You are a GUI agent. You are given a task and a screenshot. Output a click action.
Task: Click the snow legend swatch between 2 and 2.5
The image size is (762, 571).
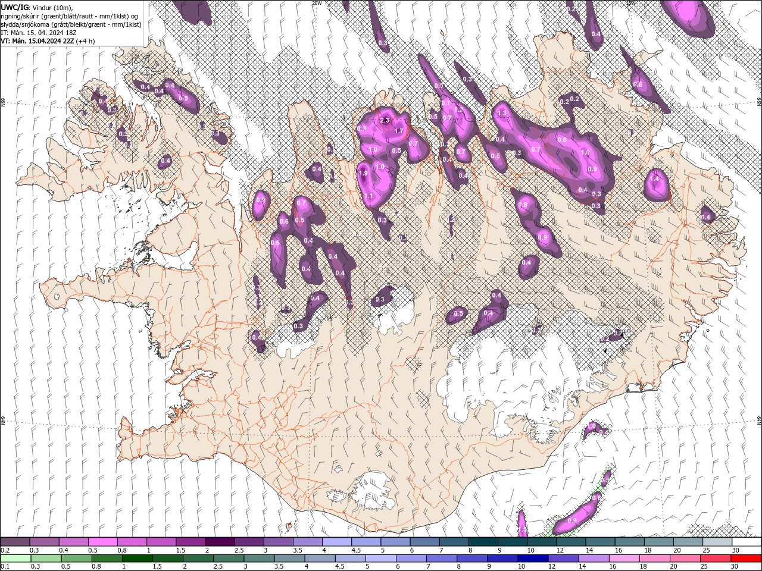pos(219,542)
